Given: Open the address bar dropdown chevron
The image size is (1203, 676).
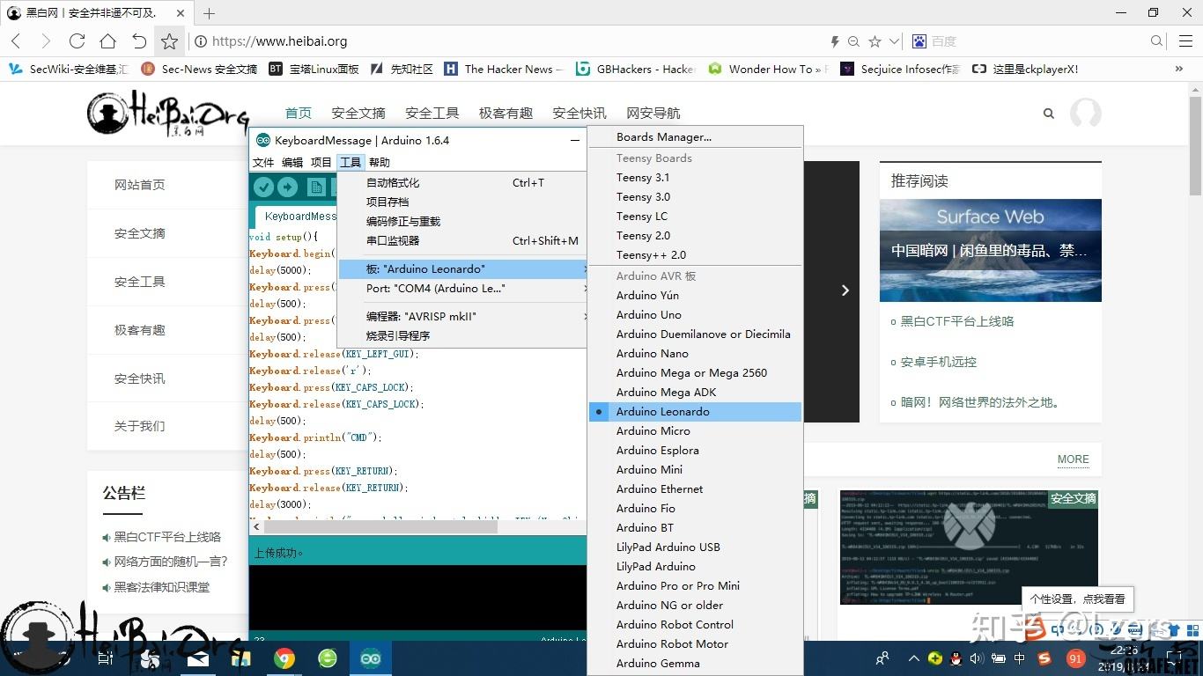Looking at the screenshot, I should (x=894, y=41).
